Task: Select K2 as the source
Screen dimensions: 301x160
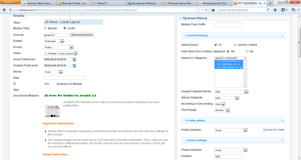Action: (216, 45)
